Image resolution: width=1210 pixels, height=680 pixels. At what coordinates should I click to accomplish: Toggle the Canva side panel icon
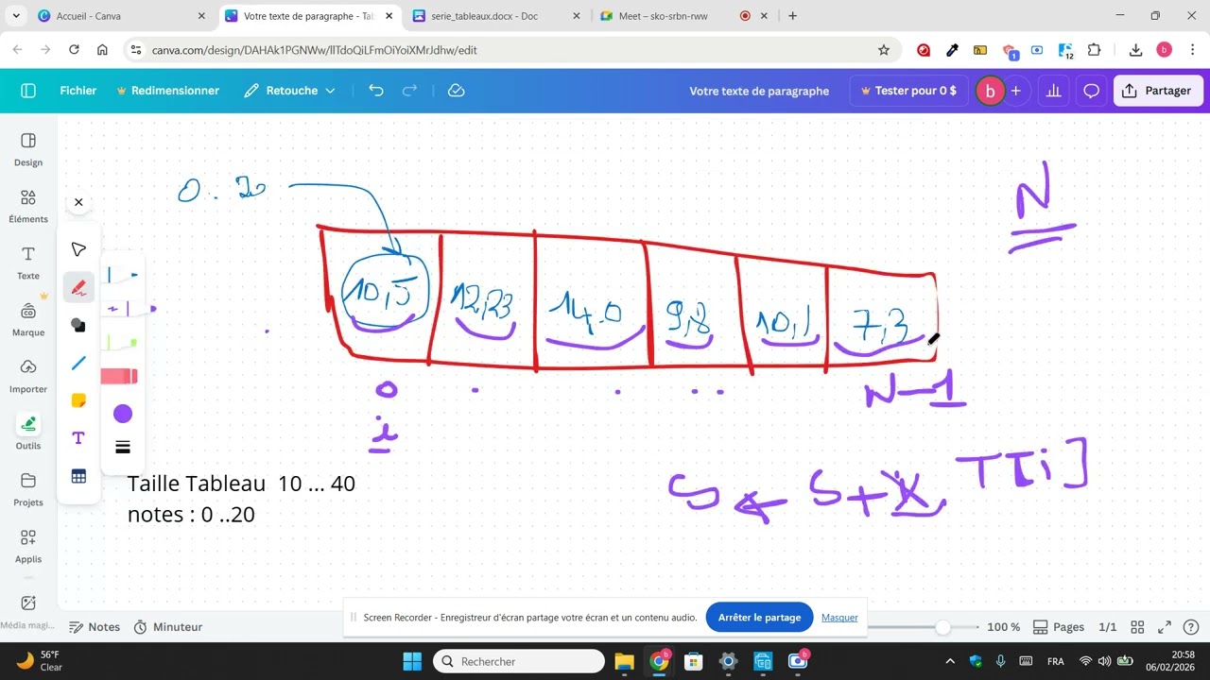[x=28, y=91]
